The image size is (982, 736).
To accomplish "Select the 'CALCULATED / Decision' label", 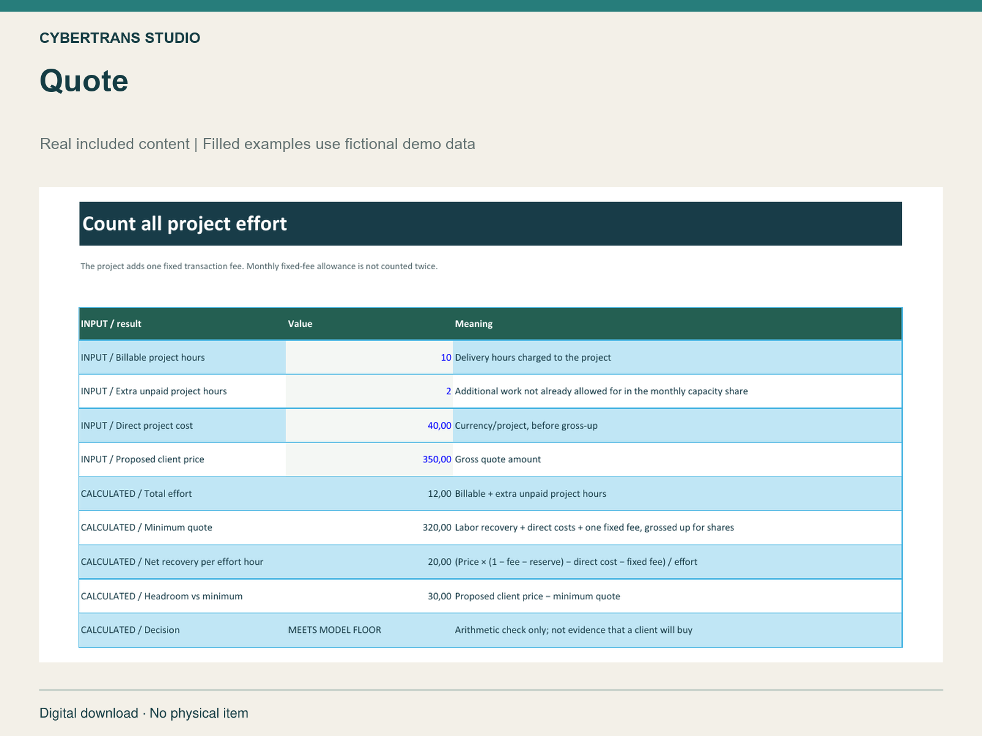I will click(130, 630).
